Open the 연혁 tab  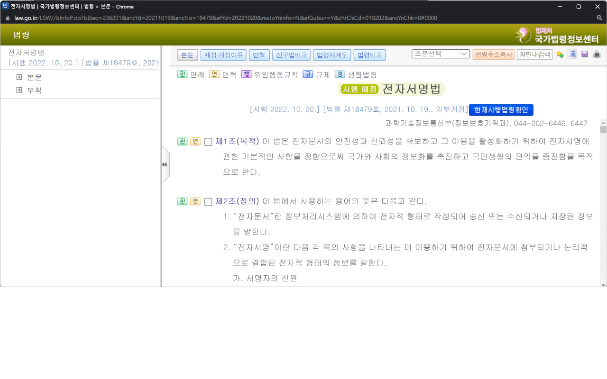pyautogui.click(x=259, y=55)
